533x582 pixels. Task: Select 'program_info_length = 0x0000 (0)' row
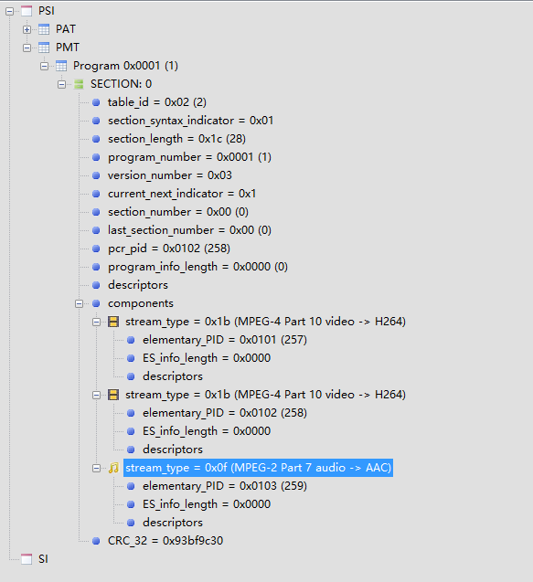198,267
